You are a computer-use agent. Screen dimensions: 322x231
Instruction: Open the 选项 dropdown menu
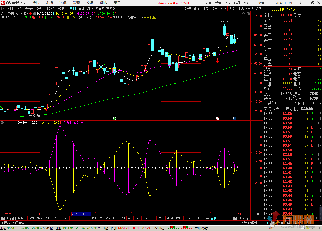click(237, 3)
